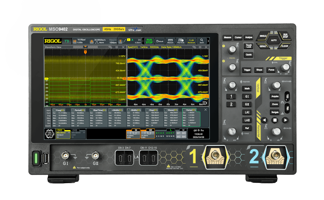The width and height of the screenshot is (324, 200).
Task: Open the Horizontal timebase H settings
Action: tap(75, 41)
